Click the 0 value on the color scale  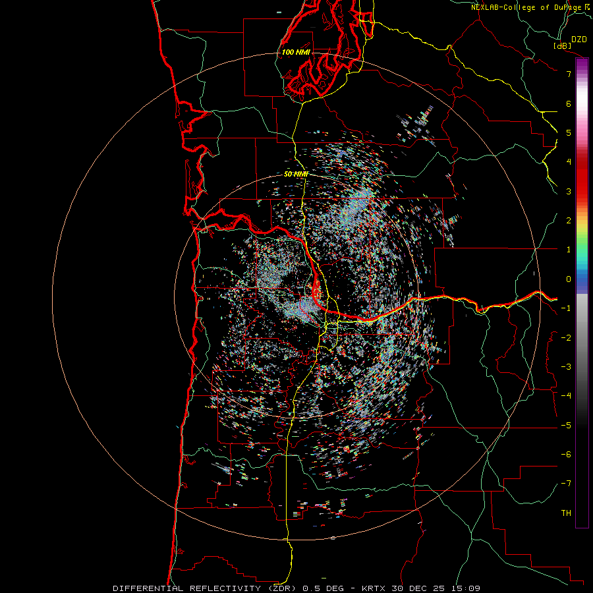point(569,279)
